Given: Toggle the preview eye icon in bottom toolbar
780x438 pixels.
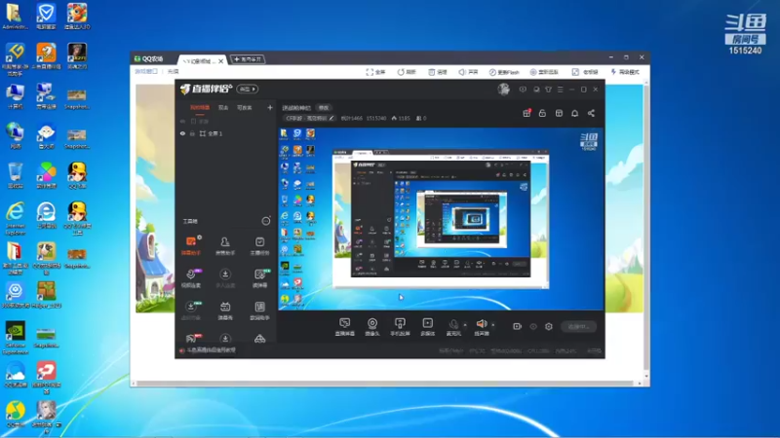Looking at the screenshot, I should point(533,327).
